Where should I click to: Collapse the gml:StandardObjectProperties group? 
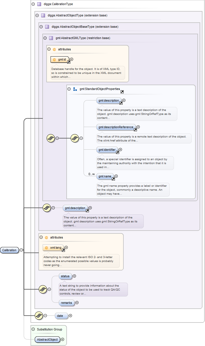[x=69, y=89]
